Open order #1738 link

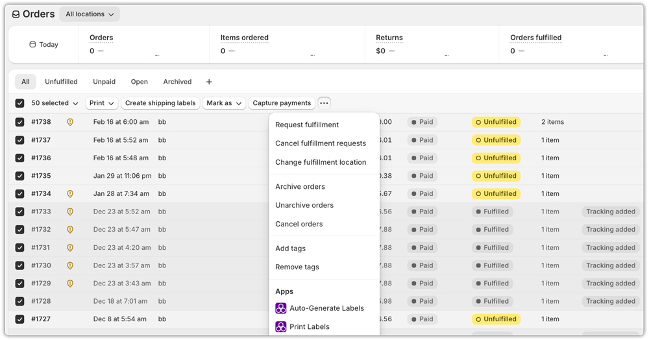tap(41, 122)
